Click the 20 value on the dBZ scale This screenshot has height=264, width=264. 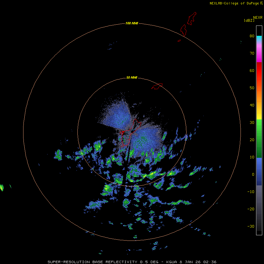(252, 140)
